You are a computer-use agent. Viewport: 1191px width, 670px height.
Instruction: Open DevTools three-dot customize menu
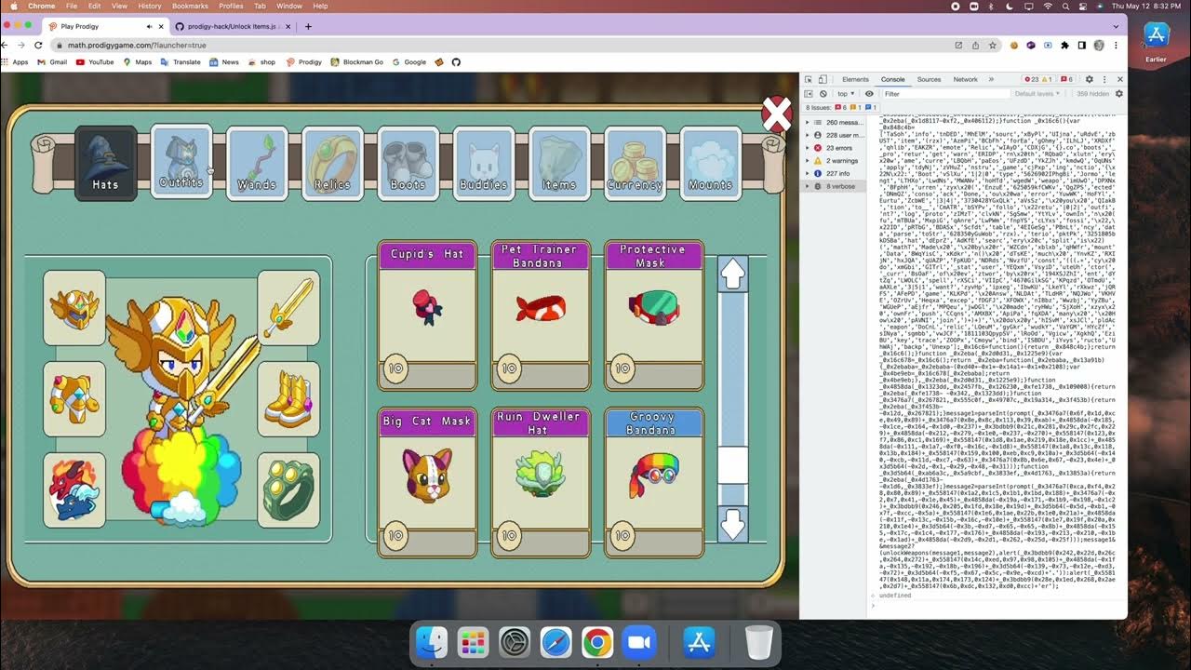pos(1104,80)
